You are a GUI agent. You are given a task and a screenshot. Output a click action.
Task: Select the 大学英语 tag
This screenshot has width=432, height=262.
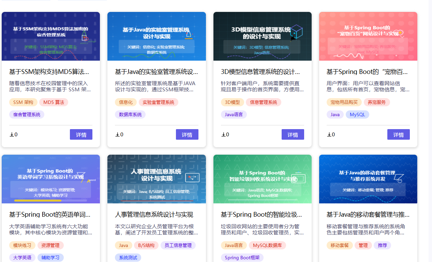pyautogui.click(x=22, y=258)
